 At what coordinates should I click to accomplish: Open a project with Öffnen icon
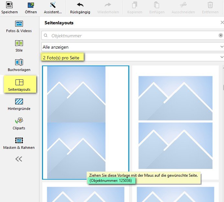(31, 5)
